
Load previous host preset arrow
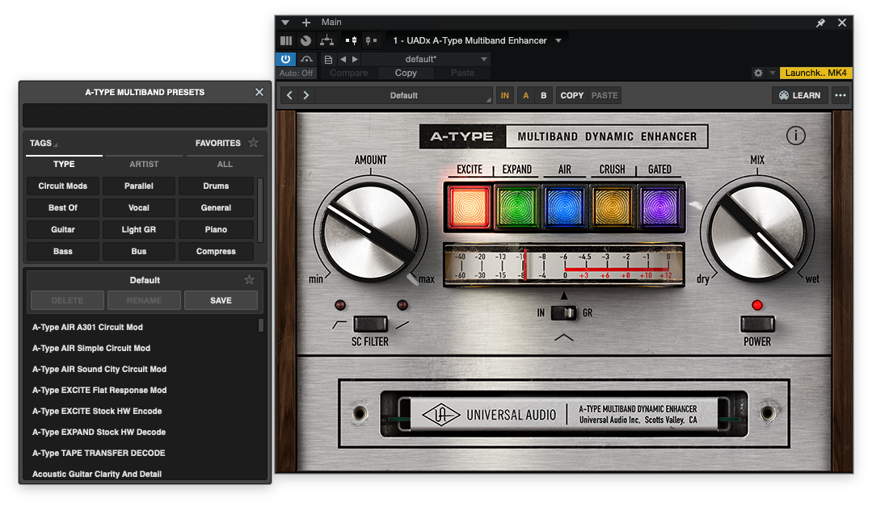[x=343, y=59]
